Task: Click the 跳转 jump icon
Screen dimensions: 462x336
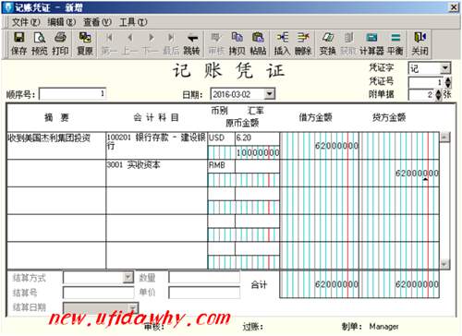Action: (x=191, y=43)
